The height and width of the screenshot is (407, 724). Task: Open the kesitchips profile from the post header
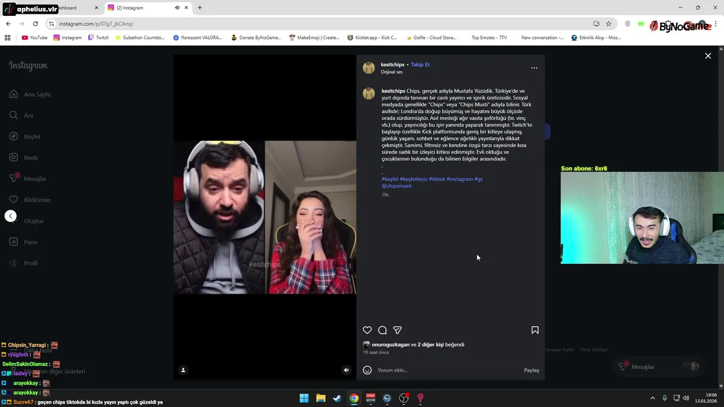pyautogui.click(x=393, y=64)
